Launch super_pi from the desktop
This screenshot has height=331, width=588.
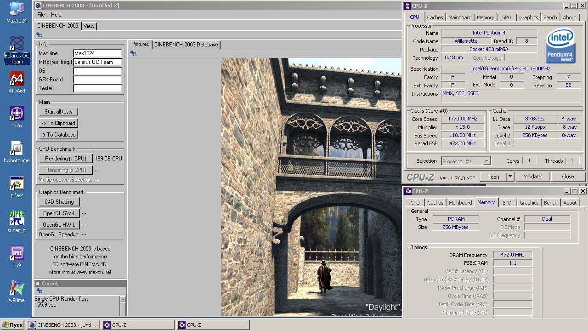coord(17,222)
